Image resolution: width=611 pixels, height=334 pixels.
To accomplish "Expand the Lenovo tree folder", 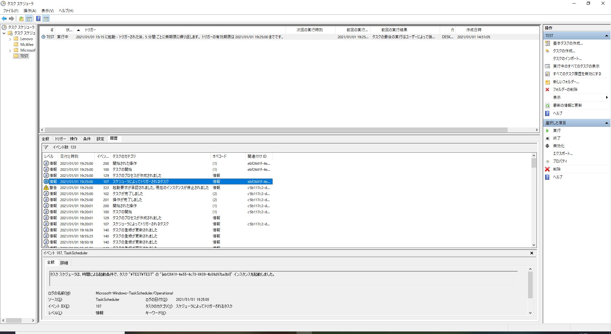I will [x=10, y=39].
